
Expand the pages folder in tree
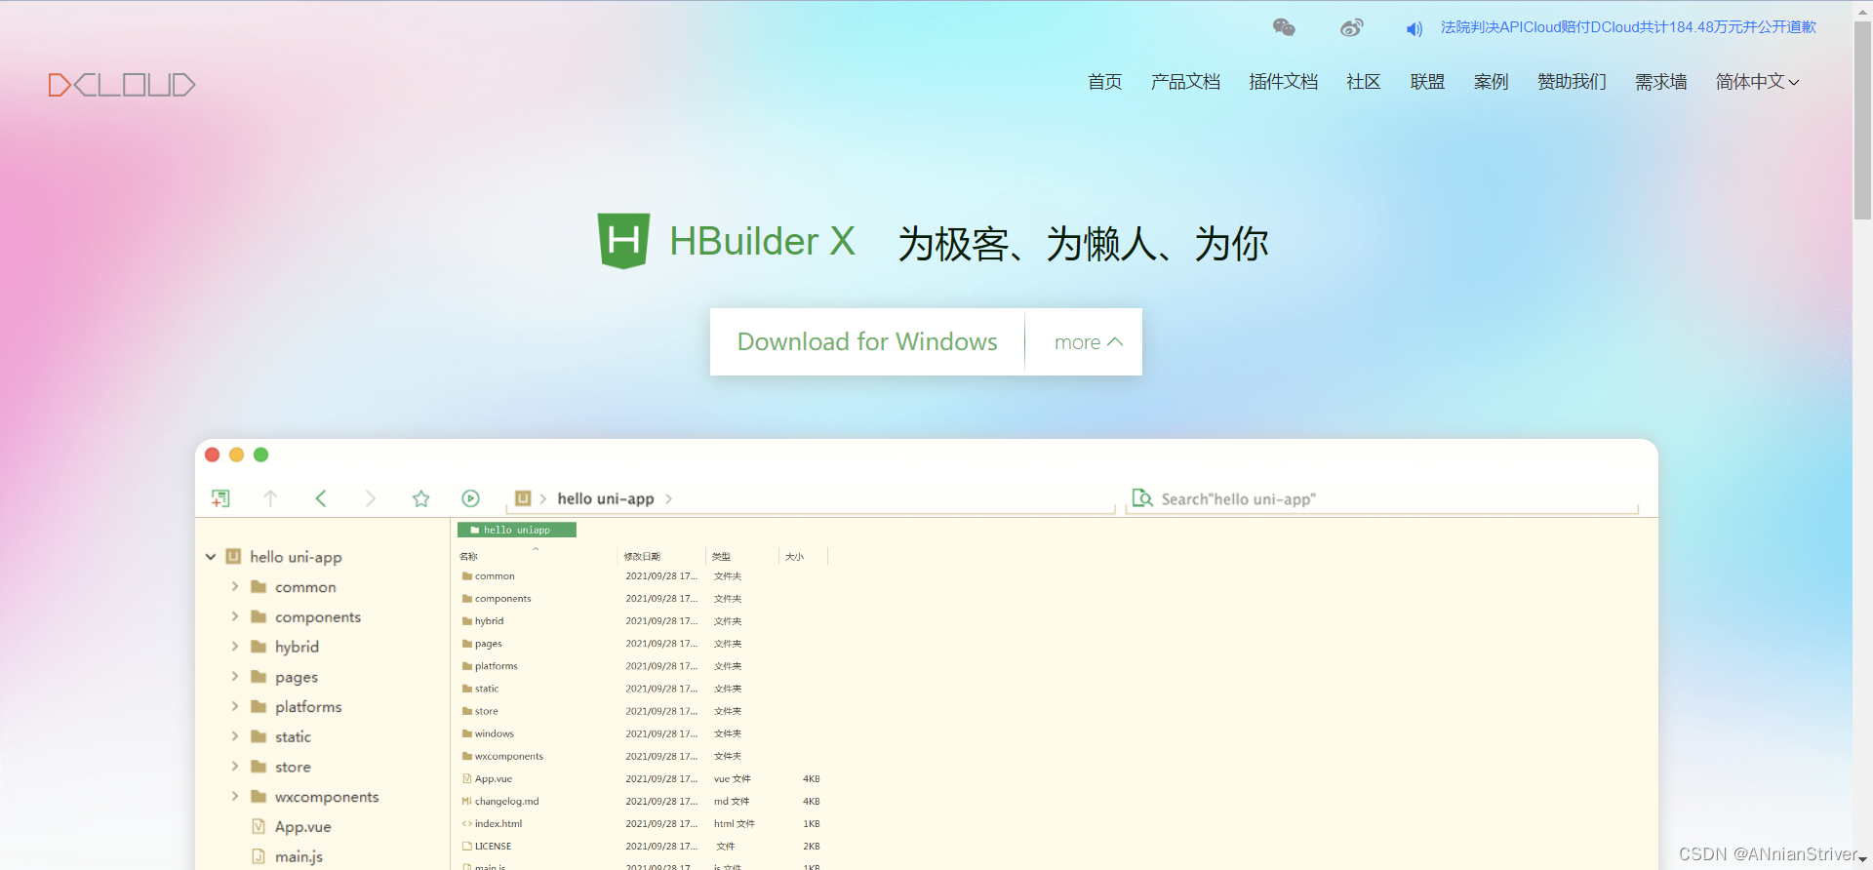pyautogui.click(x=235, y=676)
